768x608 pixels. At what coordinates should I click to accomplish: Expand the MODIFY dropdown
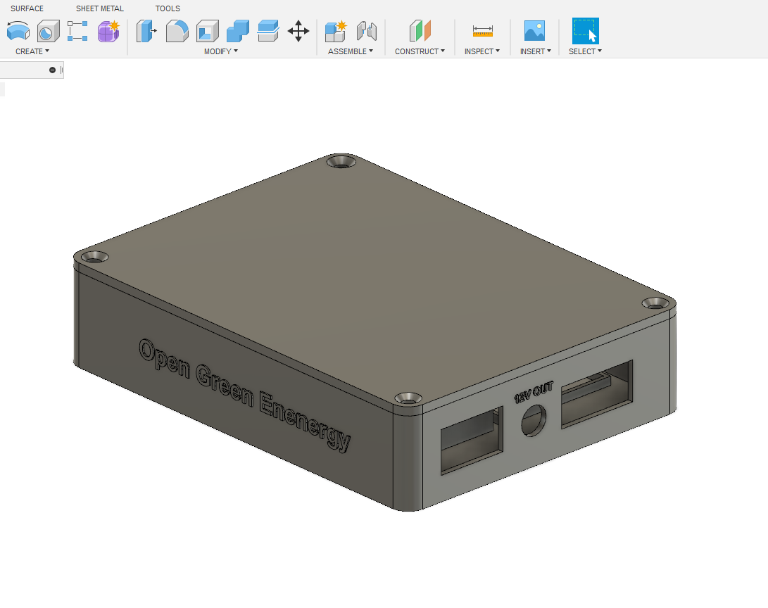coord(220,51)
